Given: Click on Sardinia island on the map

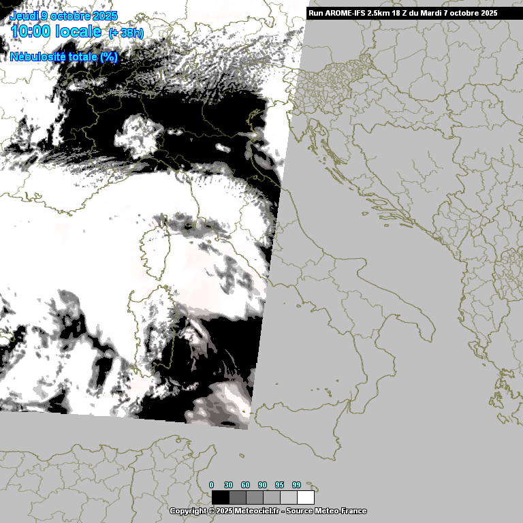Looking at the screenshot, I should (x=153, y=334).
